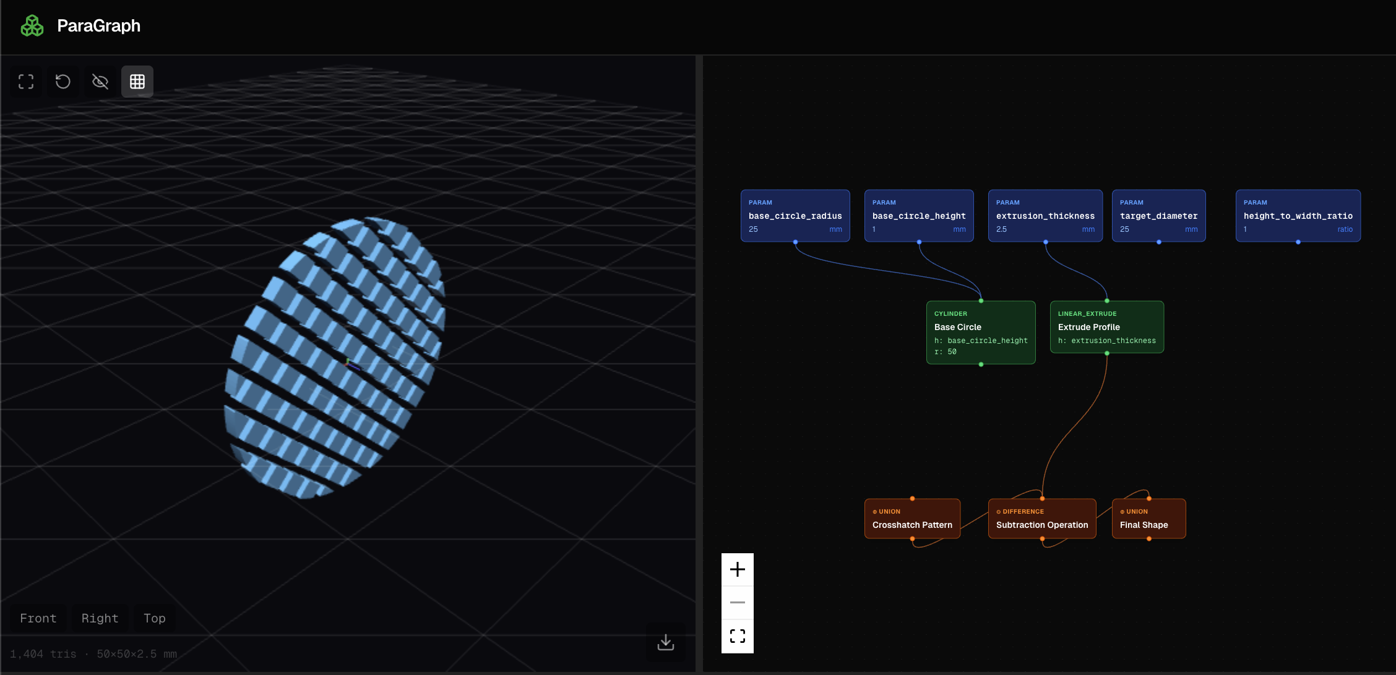This screenshot has width=1396, height=675.
Task: Click the Subtraction Operation difference node
Action: pyautogui.click(x=1042, y=519)
